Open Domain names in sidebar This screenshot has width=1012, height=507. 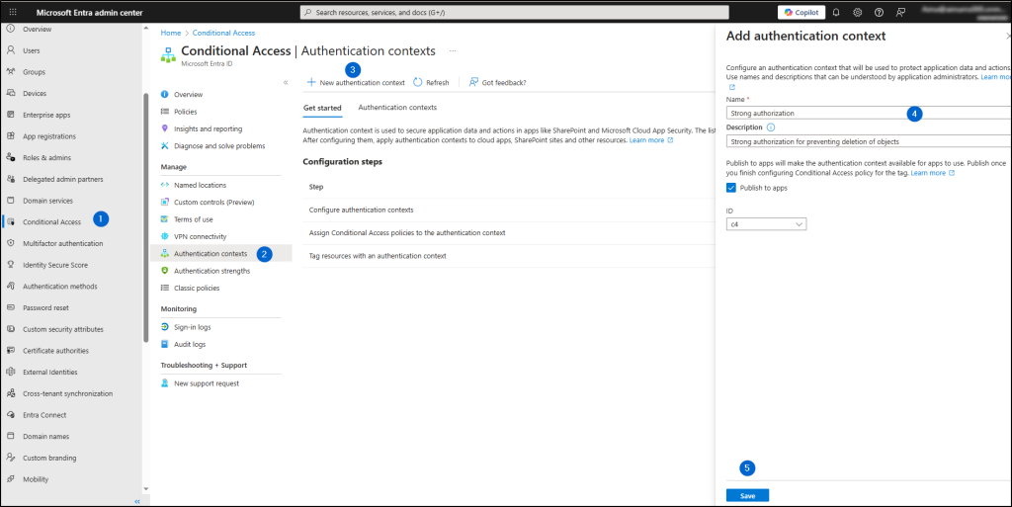tap(45, 436)
